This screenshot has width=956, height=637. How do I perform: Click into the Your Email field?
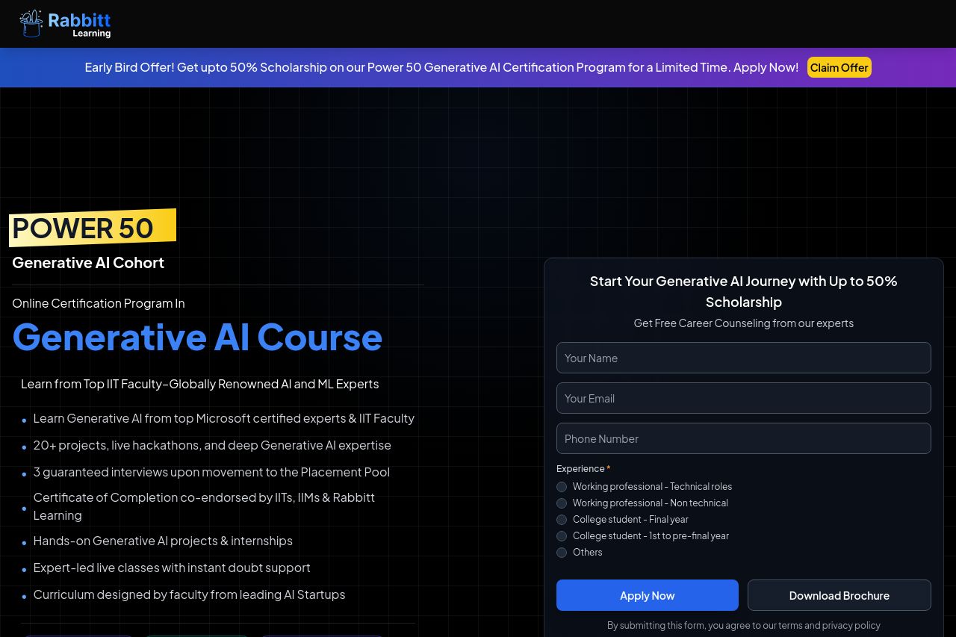click(743, 398)
